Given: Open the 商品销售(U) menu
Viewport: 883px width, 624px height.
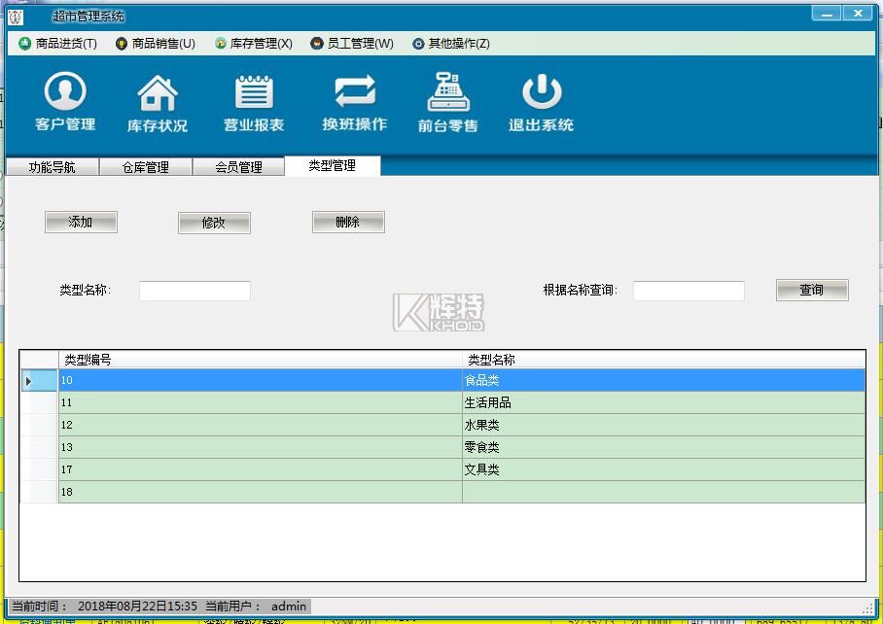Looking at the screenshot, I should [156, 44].
